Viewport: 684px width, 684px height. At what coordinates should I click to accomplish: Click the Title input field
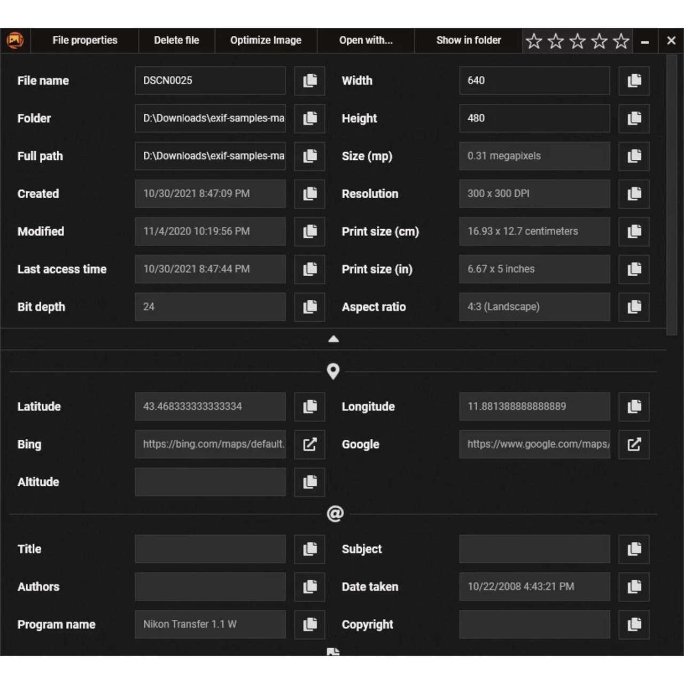tap(210, 549)
